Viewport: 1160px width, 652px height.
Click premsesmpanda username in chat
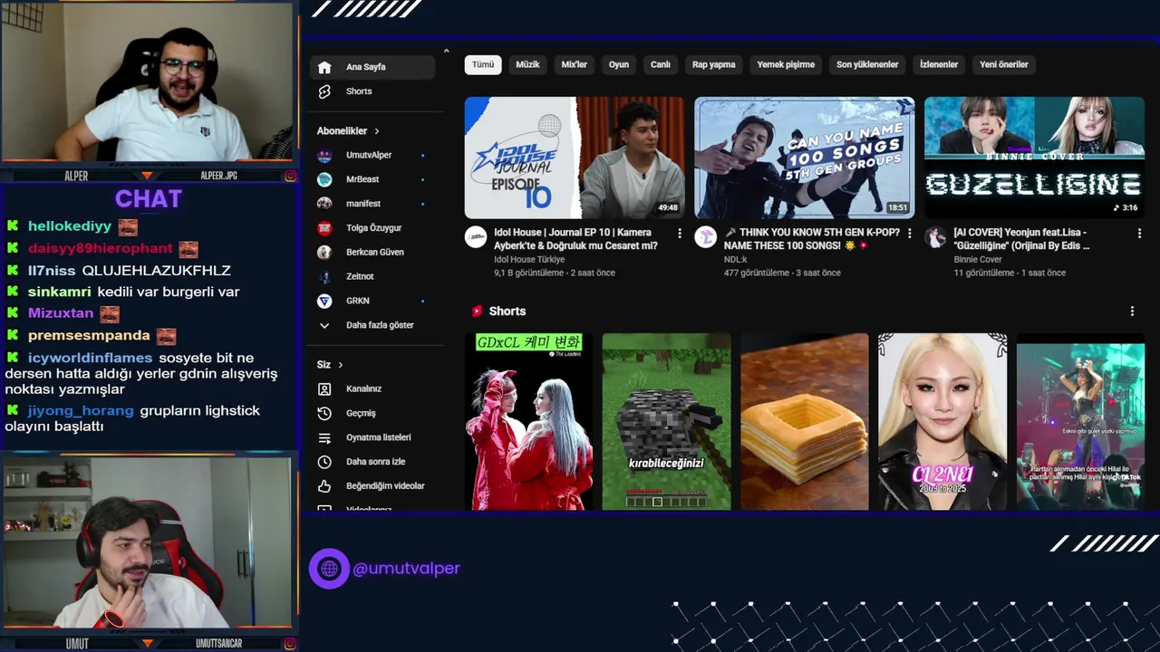[89, 335]
